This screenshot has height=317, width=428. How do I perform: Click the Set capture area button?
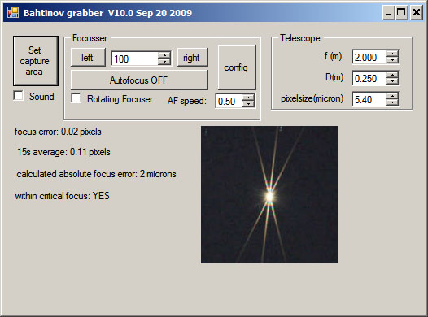(x=36, y=61)
